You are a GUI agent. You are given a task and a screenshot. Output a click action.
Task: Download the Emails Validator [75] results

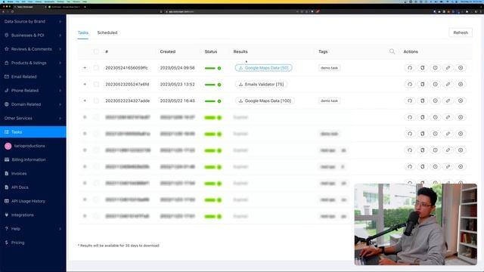(x=261, y=84)
